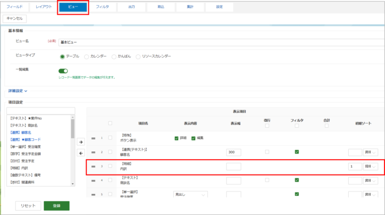Click the green 登録 button

(57, 206)
